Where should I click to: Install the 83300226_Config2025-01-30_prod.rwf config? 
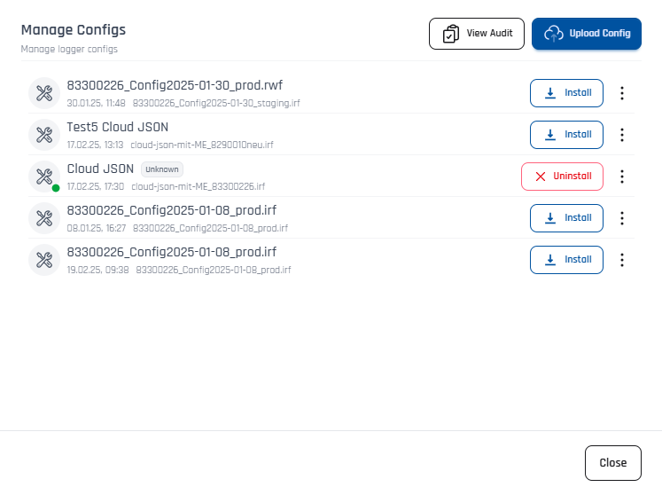[x=566, y=93]
